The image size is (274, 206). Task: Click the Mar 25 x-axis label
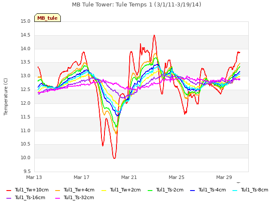pos(176,177)
